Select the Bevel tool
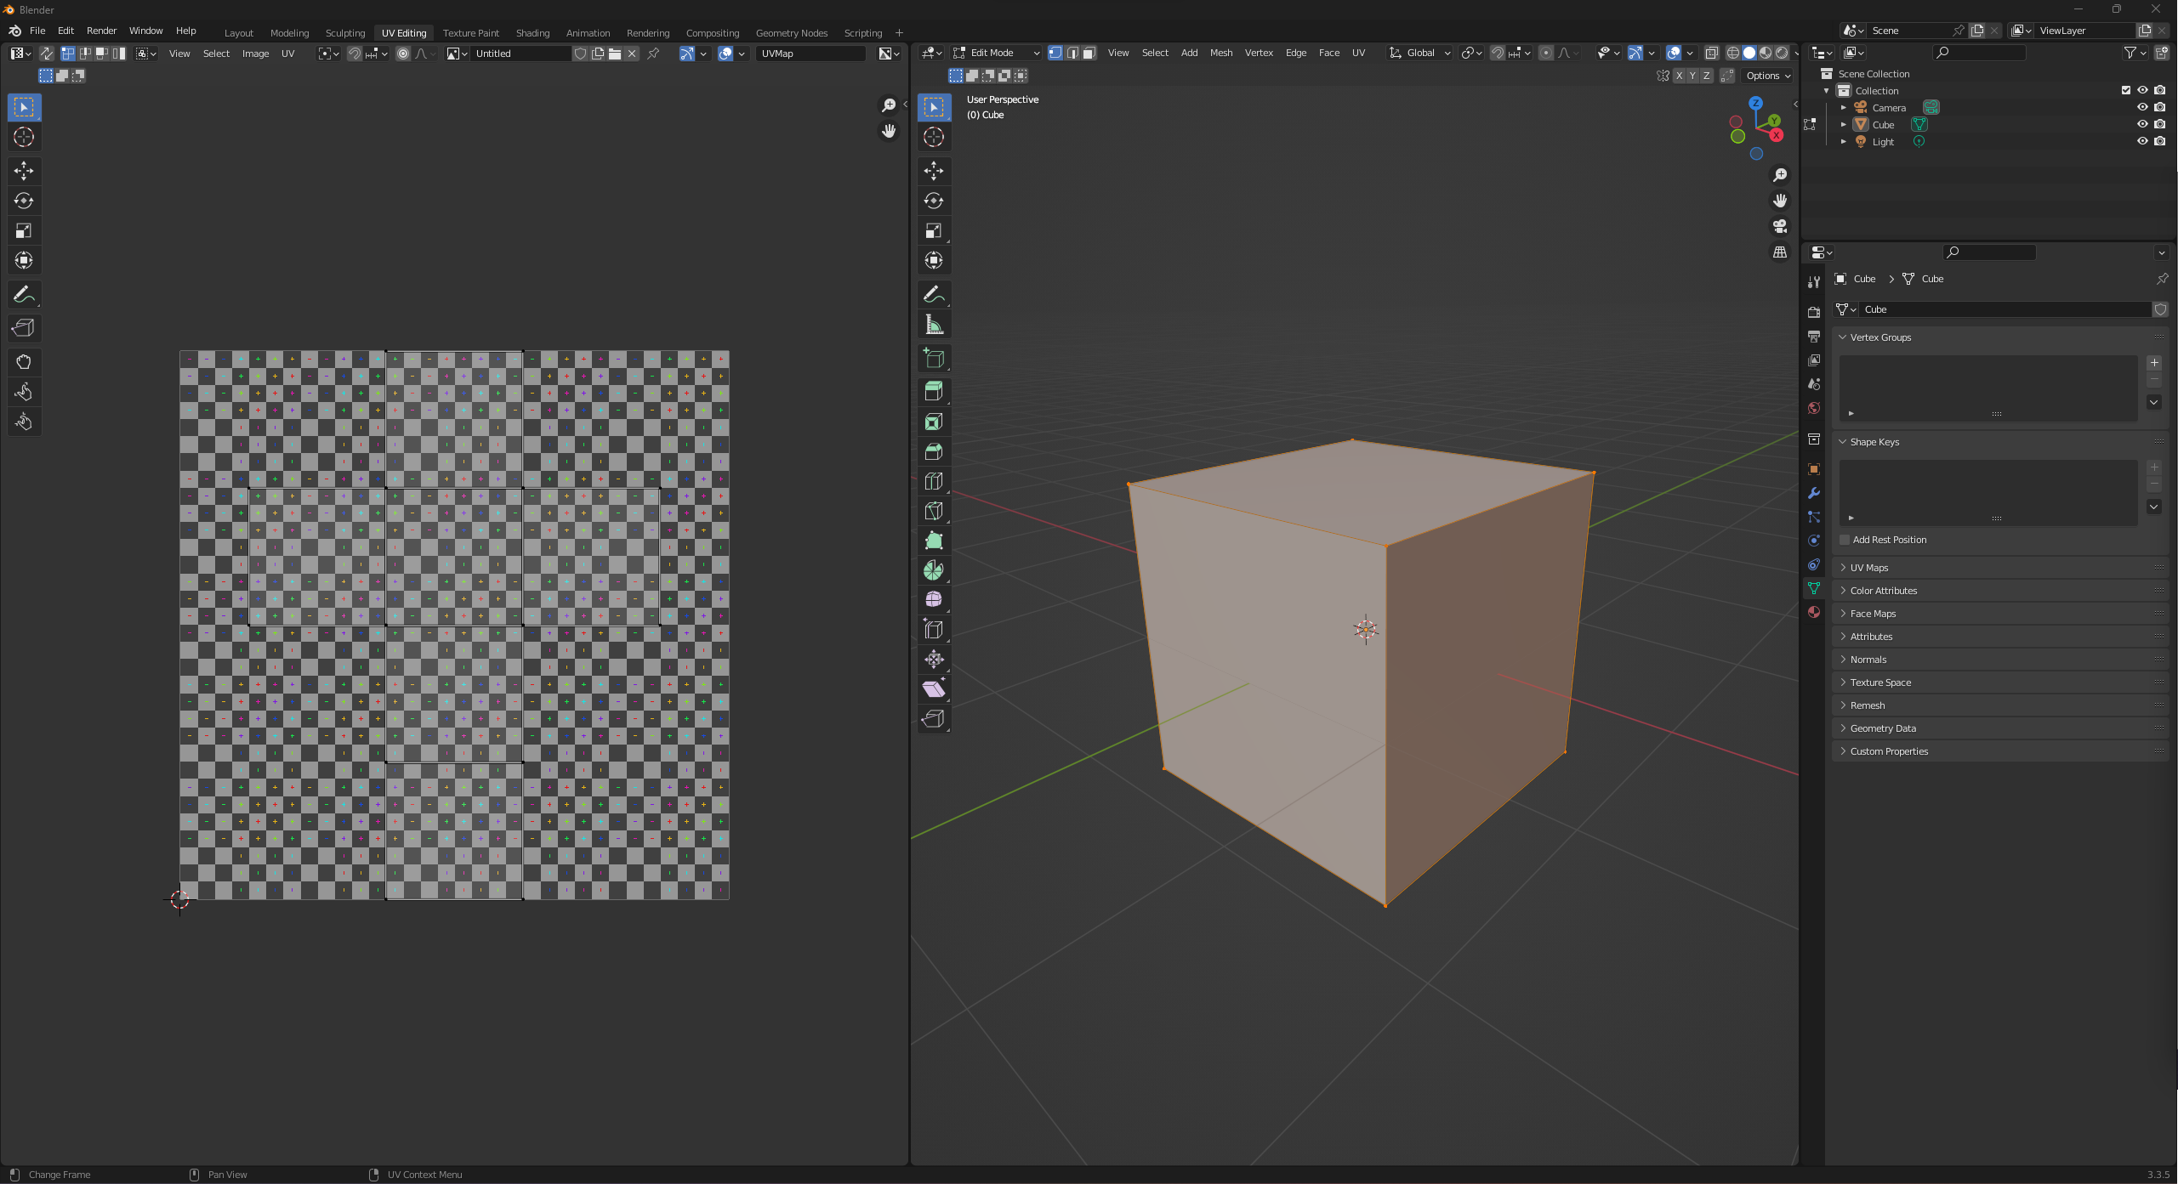 (934, 451)
